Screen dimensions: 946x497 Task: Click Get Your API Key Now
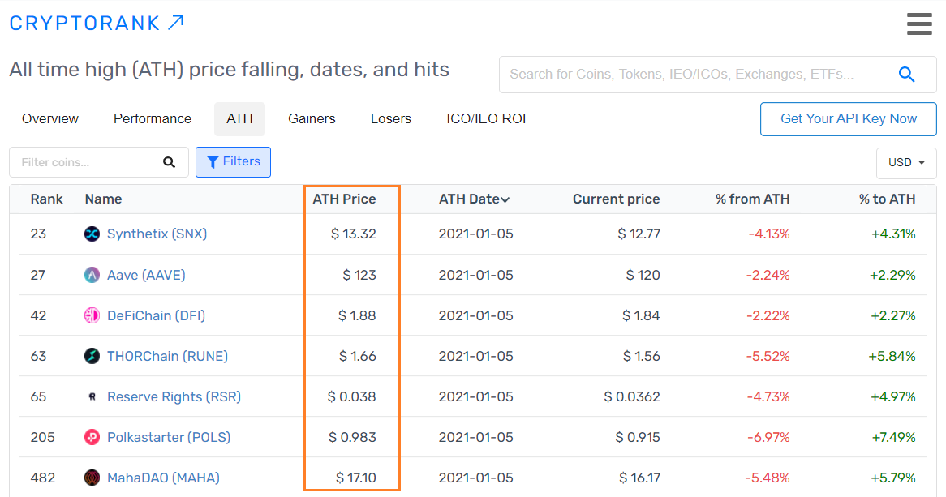pyautogui.click(x=849, y=119)
